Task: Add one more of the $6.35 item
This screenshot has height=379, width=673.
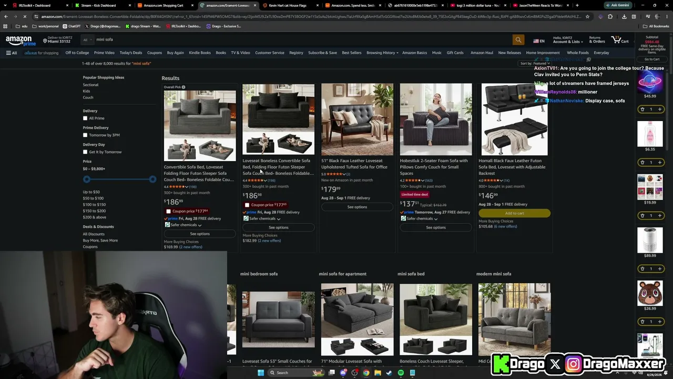Action: point(659,163)
